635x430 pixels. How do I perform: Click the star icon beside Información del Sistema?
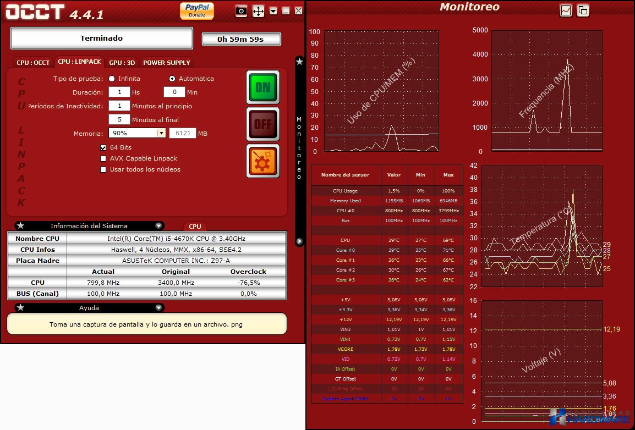pyautogui.click(x=20, y=225)
